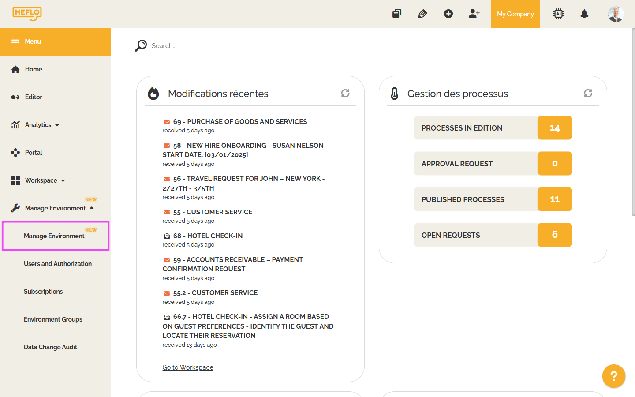The image size is (635, 397).
Task: Click the Manage Environment wrench icon
Action: (15, 208)
